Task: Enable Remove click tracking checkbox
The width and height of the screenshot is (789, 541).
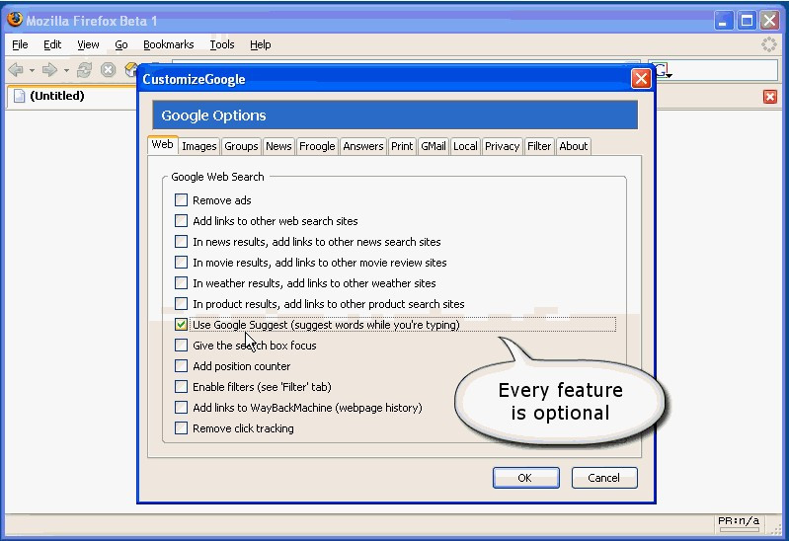Action: [x=181, y=428]
